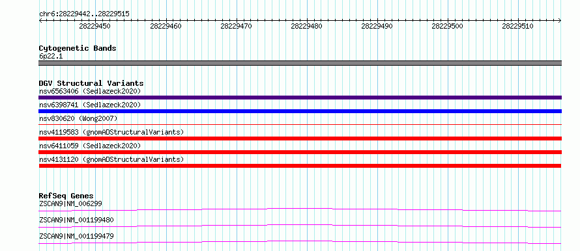Click ruler position 28229460
This screenshot has height=251, width=580.
tap(166, 26)
